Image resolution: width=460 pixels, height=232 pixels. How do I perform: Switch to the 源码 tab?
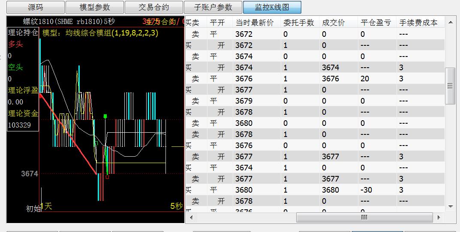[x=36, y=7]
